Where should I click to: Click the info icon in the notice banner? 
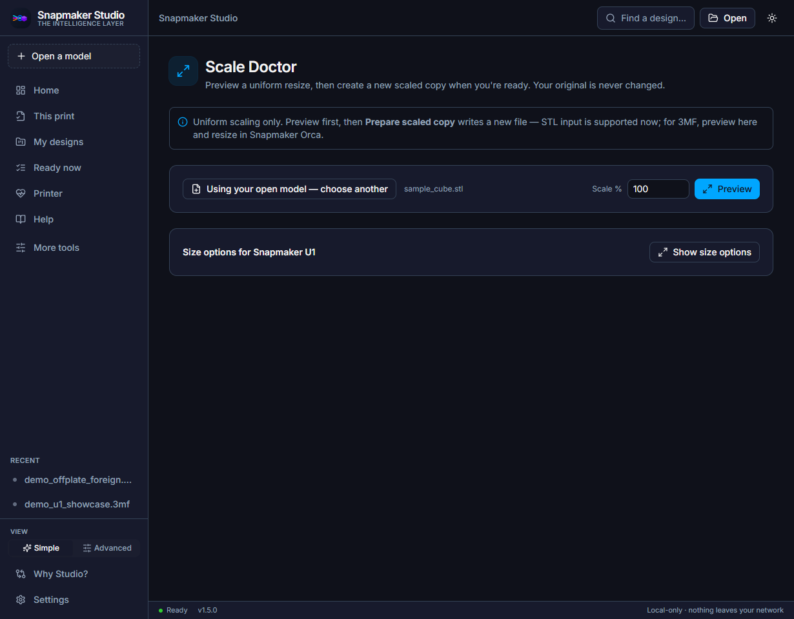pos(183,122)
